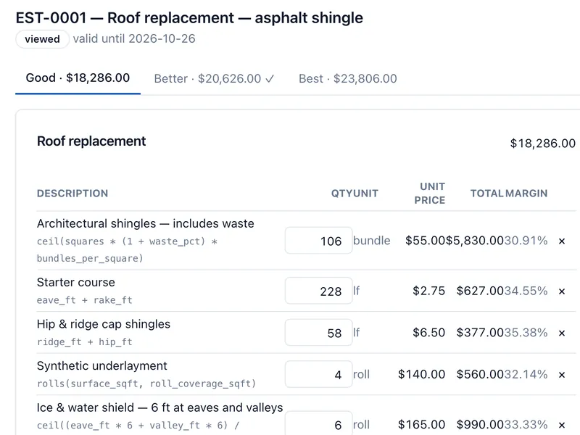Click the $165.00 unit price
The width and height of the screenshot is (580, 435).
tap(422, 425)
